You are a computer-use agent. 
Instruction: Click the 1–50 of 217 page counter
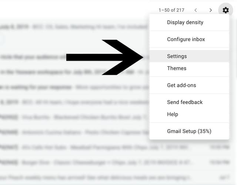click(171, 10)
